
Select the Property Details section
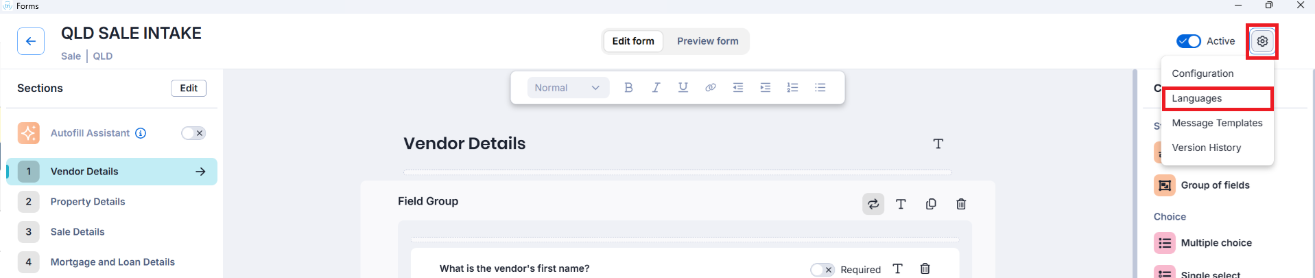(88, 202)
